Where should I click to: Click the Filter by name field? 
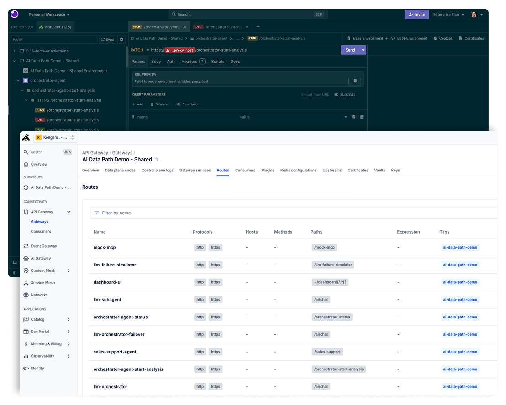click(293, 213)
